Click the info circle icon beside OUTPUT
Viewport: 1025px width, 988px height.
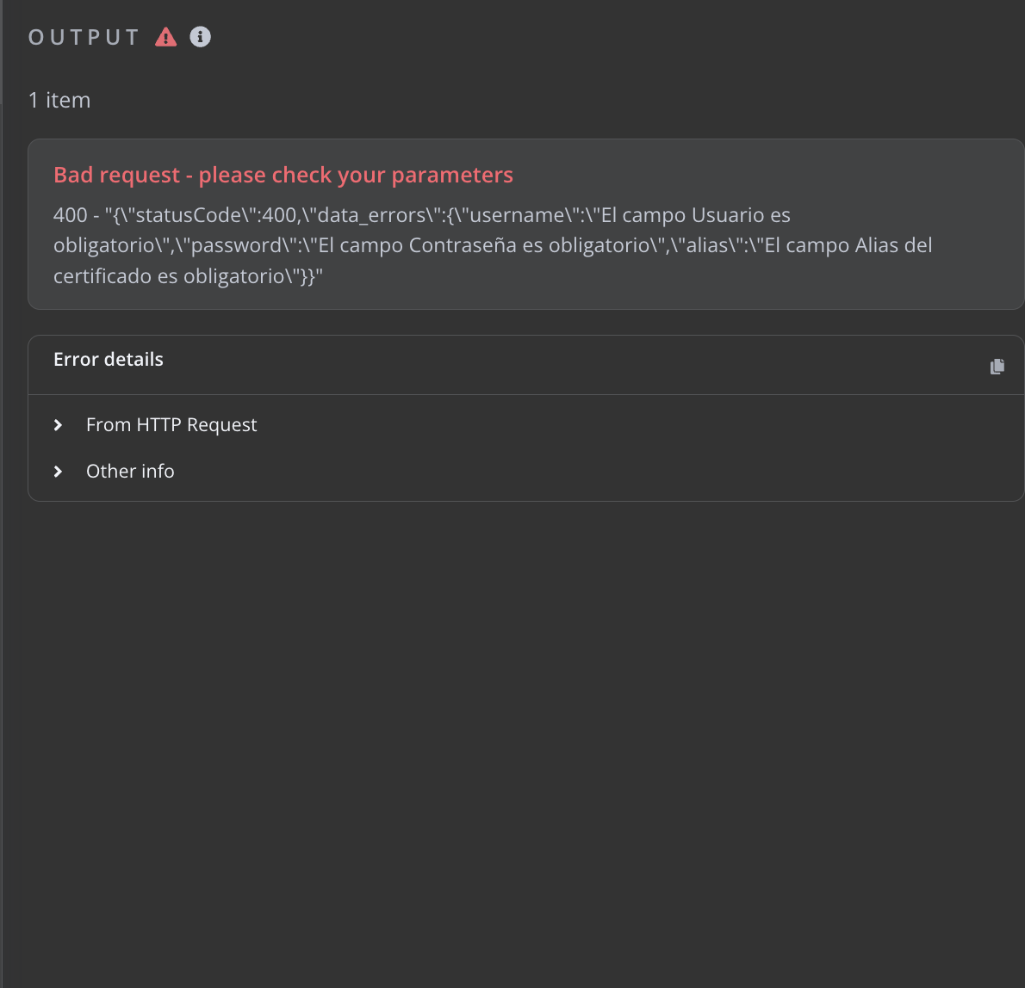click(200, 37)
